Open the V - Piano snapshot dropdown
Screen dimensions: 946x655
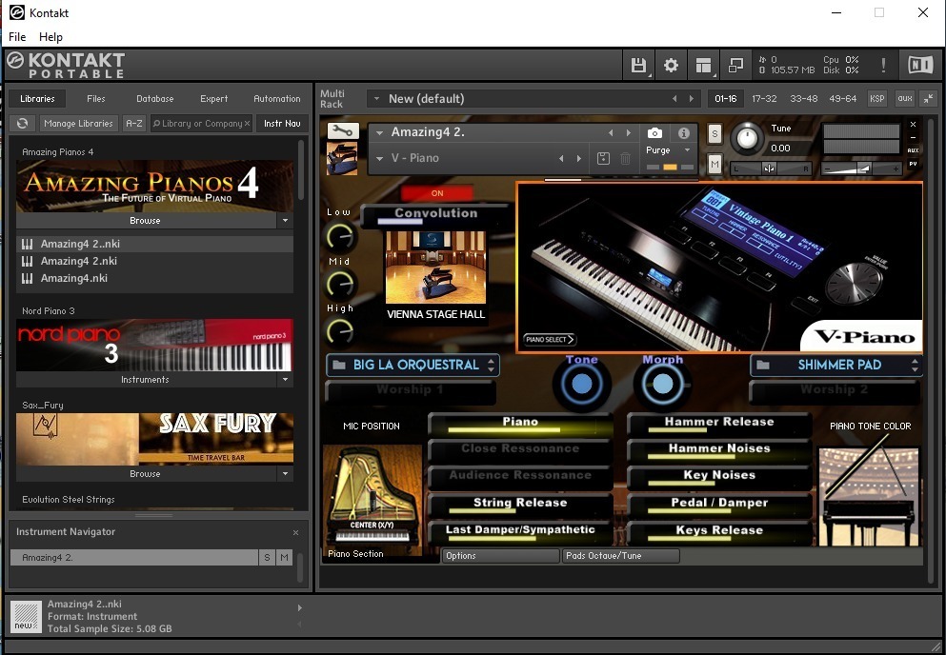point(379,159)
